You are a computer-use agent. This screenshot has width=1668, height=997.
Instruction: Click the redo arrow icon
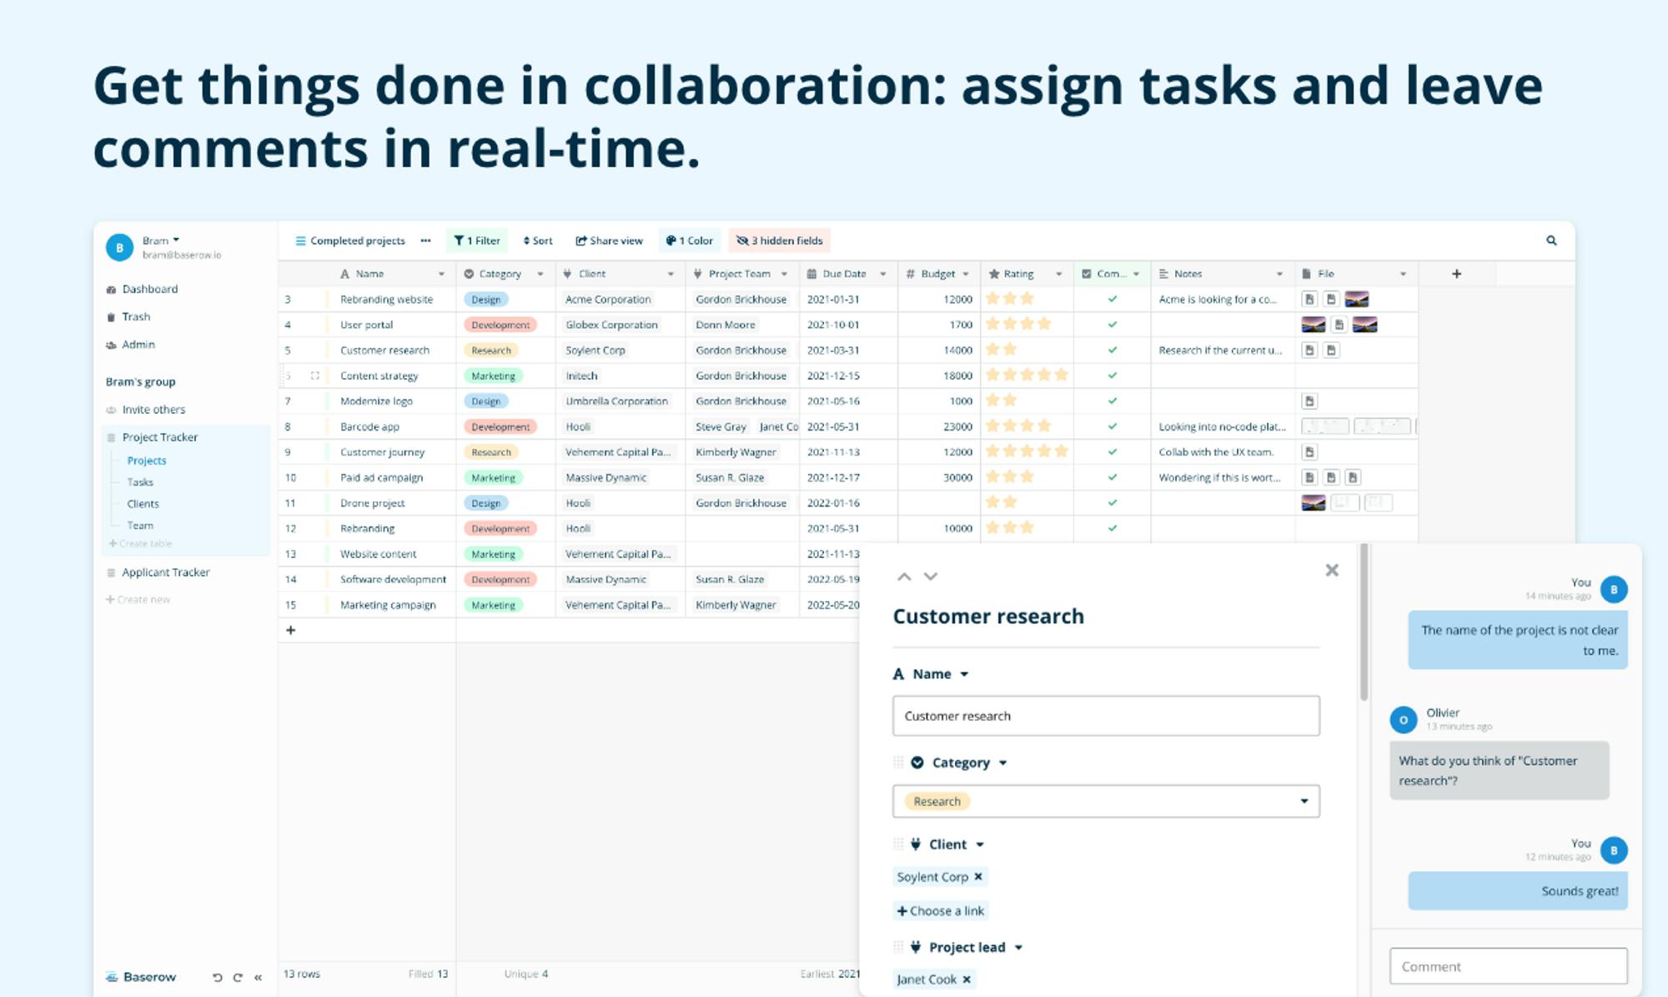(238, 977)
